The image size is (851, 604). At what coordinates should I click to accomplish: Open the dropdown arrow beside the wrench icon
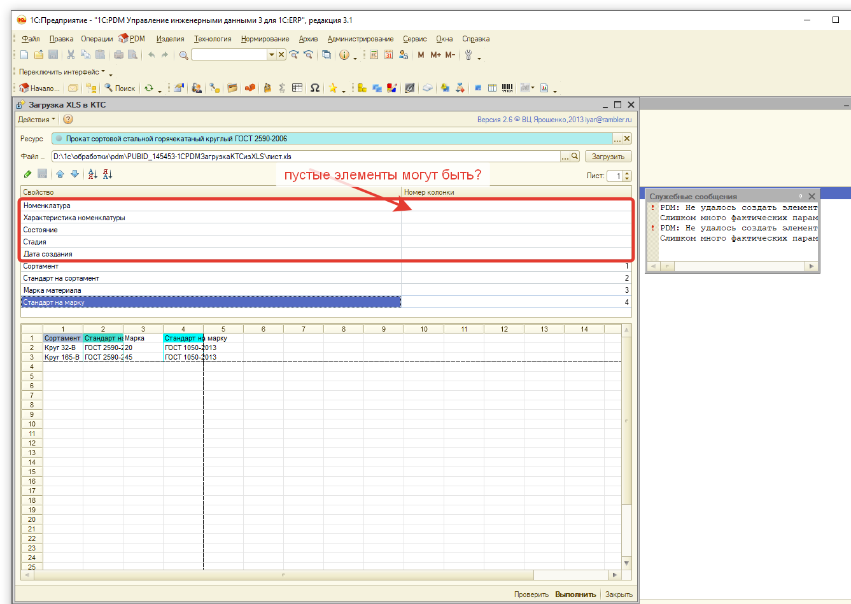(x=479, y=58)
